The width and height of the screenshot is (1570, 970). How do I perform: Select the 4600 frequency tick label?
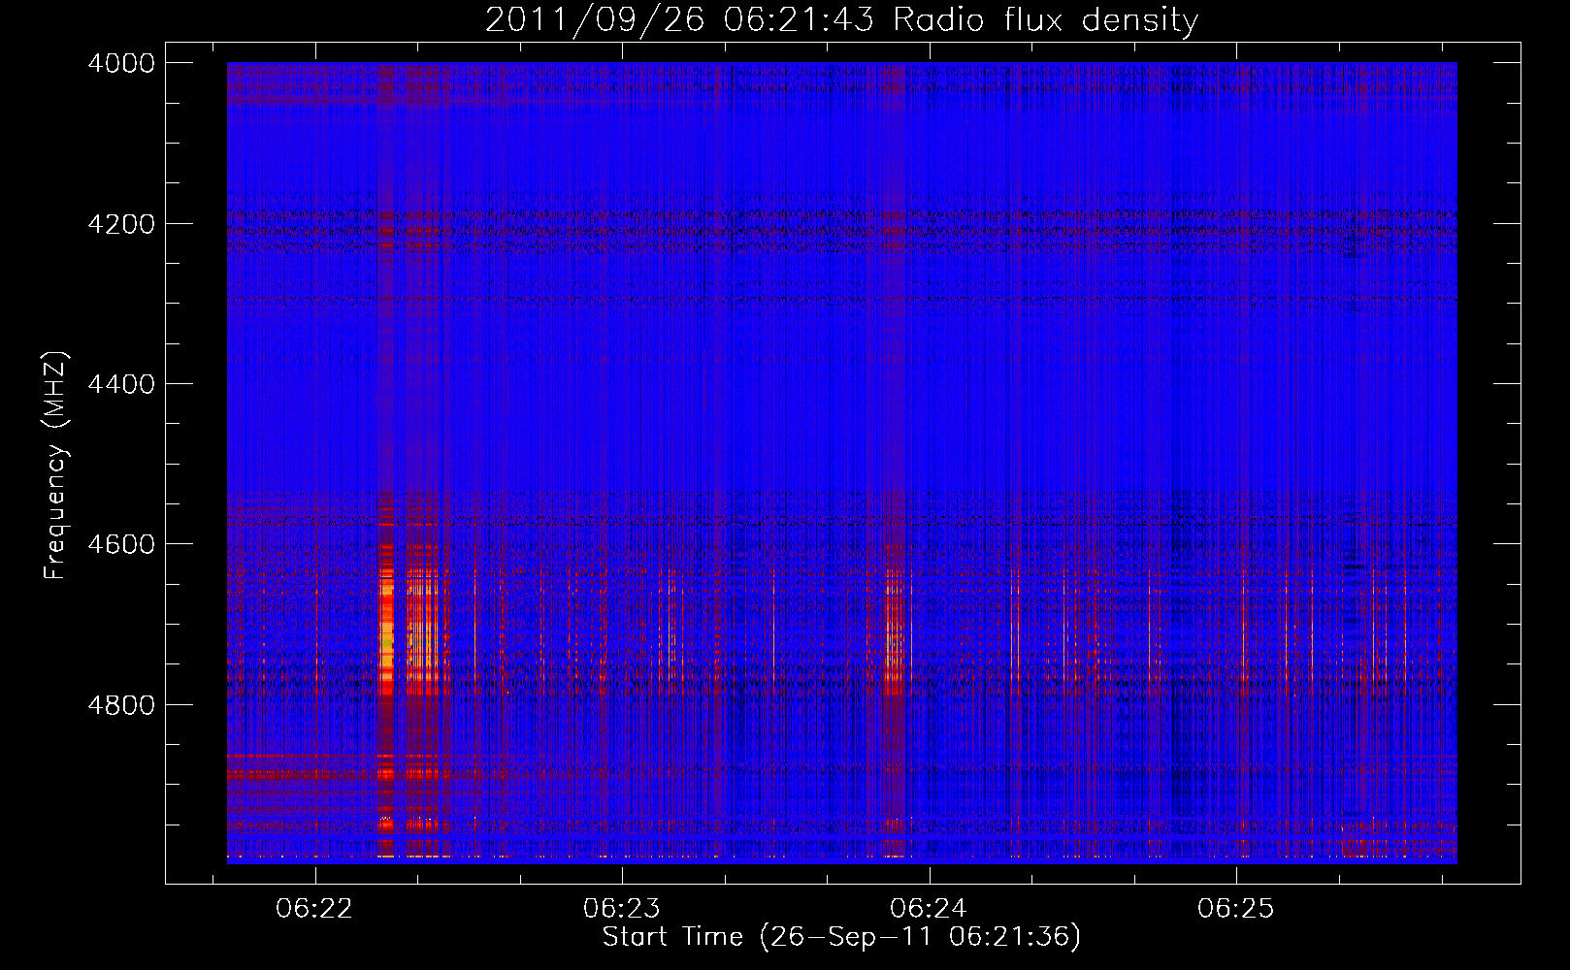121,544
